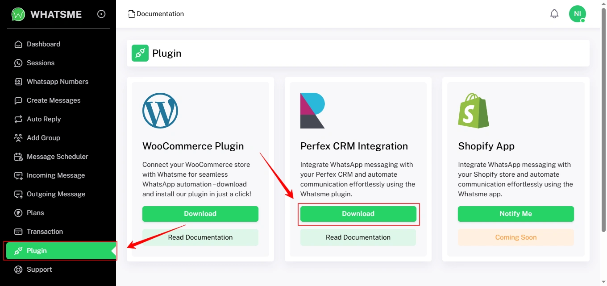Click the Perfex CRM logo icon
607x286 pixels.
tap(312, 111)
